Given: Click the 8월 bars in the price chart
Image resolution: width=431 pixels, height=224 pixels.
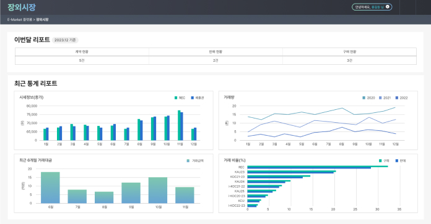Looking at the screenshot, I should tap(140, 130).
